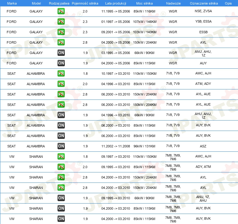Click power value '107kW / 146KM'
Viewport: 238px width, 224px height.
(x=145, y=22)
